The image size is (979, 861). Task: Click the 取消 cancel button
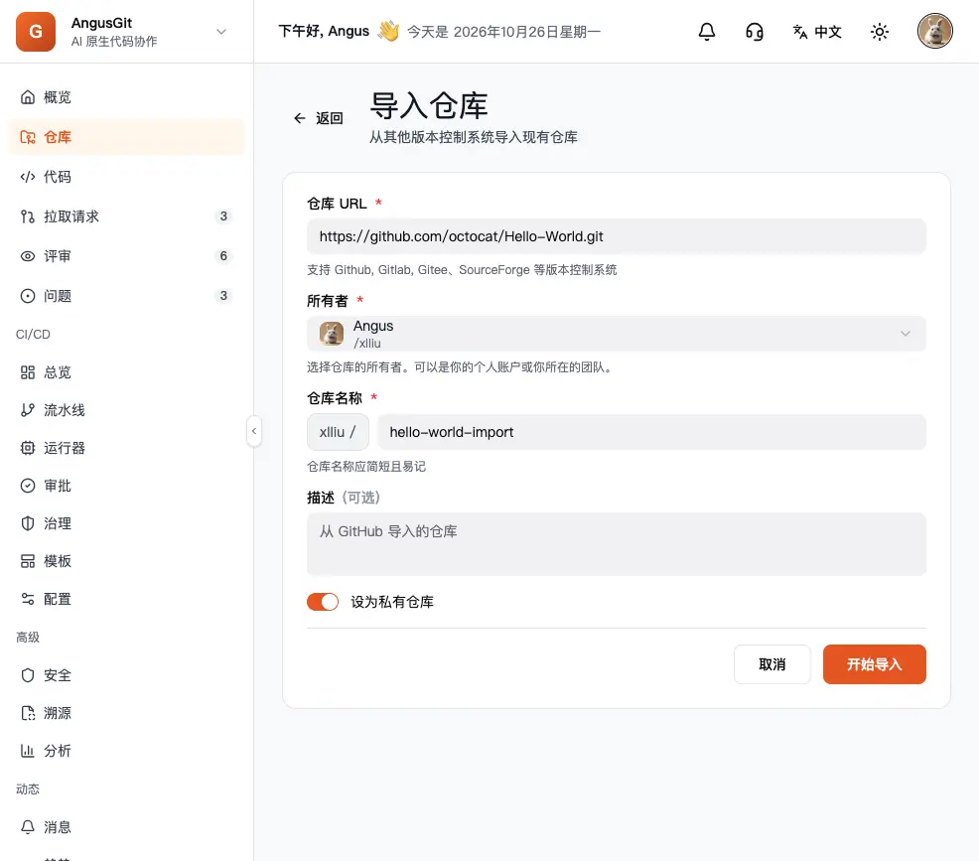pyautogui.click(x=771, y=664)
